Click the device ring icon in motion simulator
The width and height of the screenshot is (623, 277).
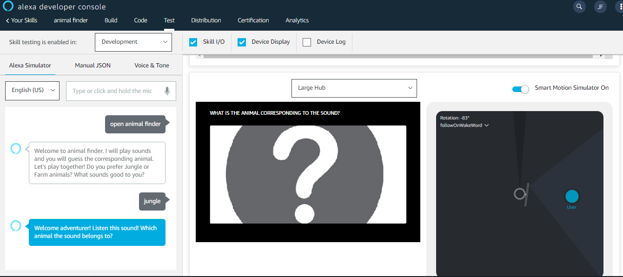519,194
